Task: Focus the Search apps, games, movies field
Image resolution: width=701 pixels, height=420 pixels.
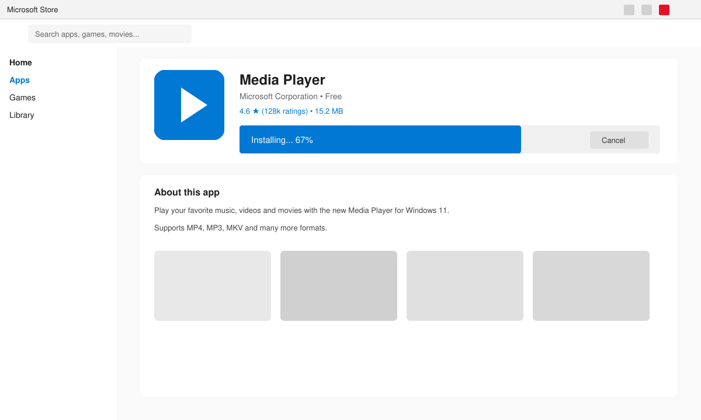Action: (x=110, y=34)
